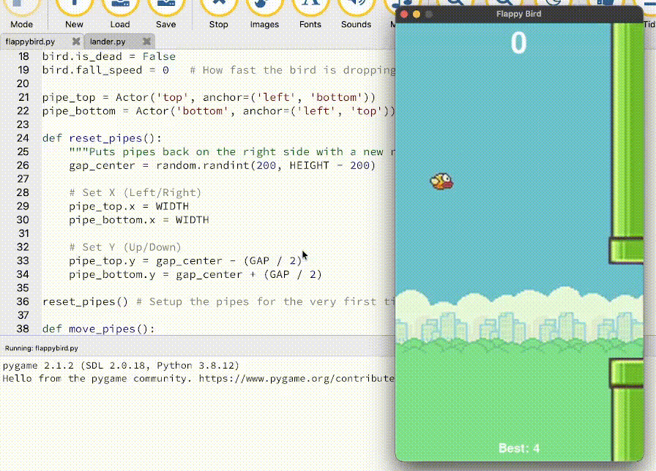Select the flappybird.py tab
This screenshot has height=471, width=656.
pos(33,42)
